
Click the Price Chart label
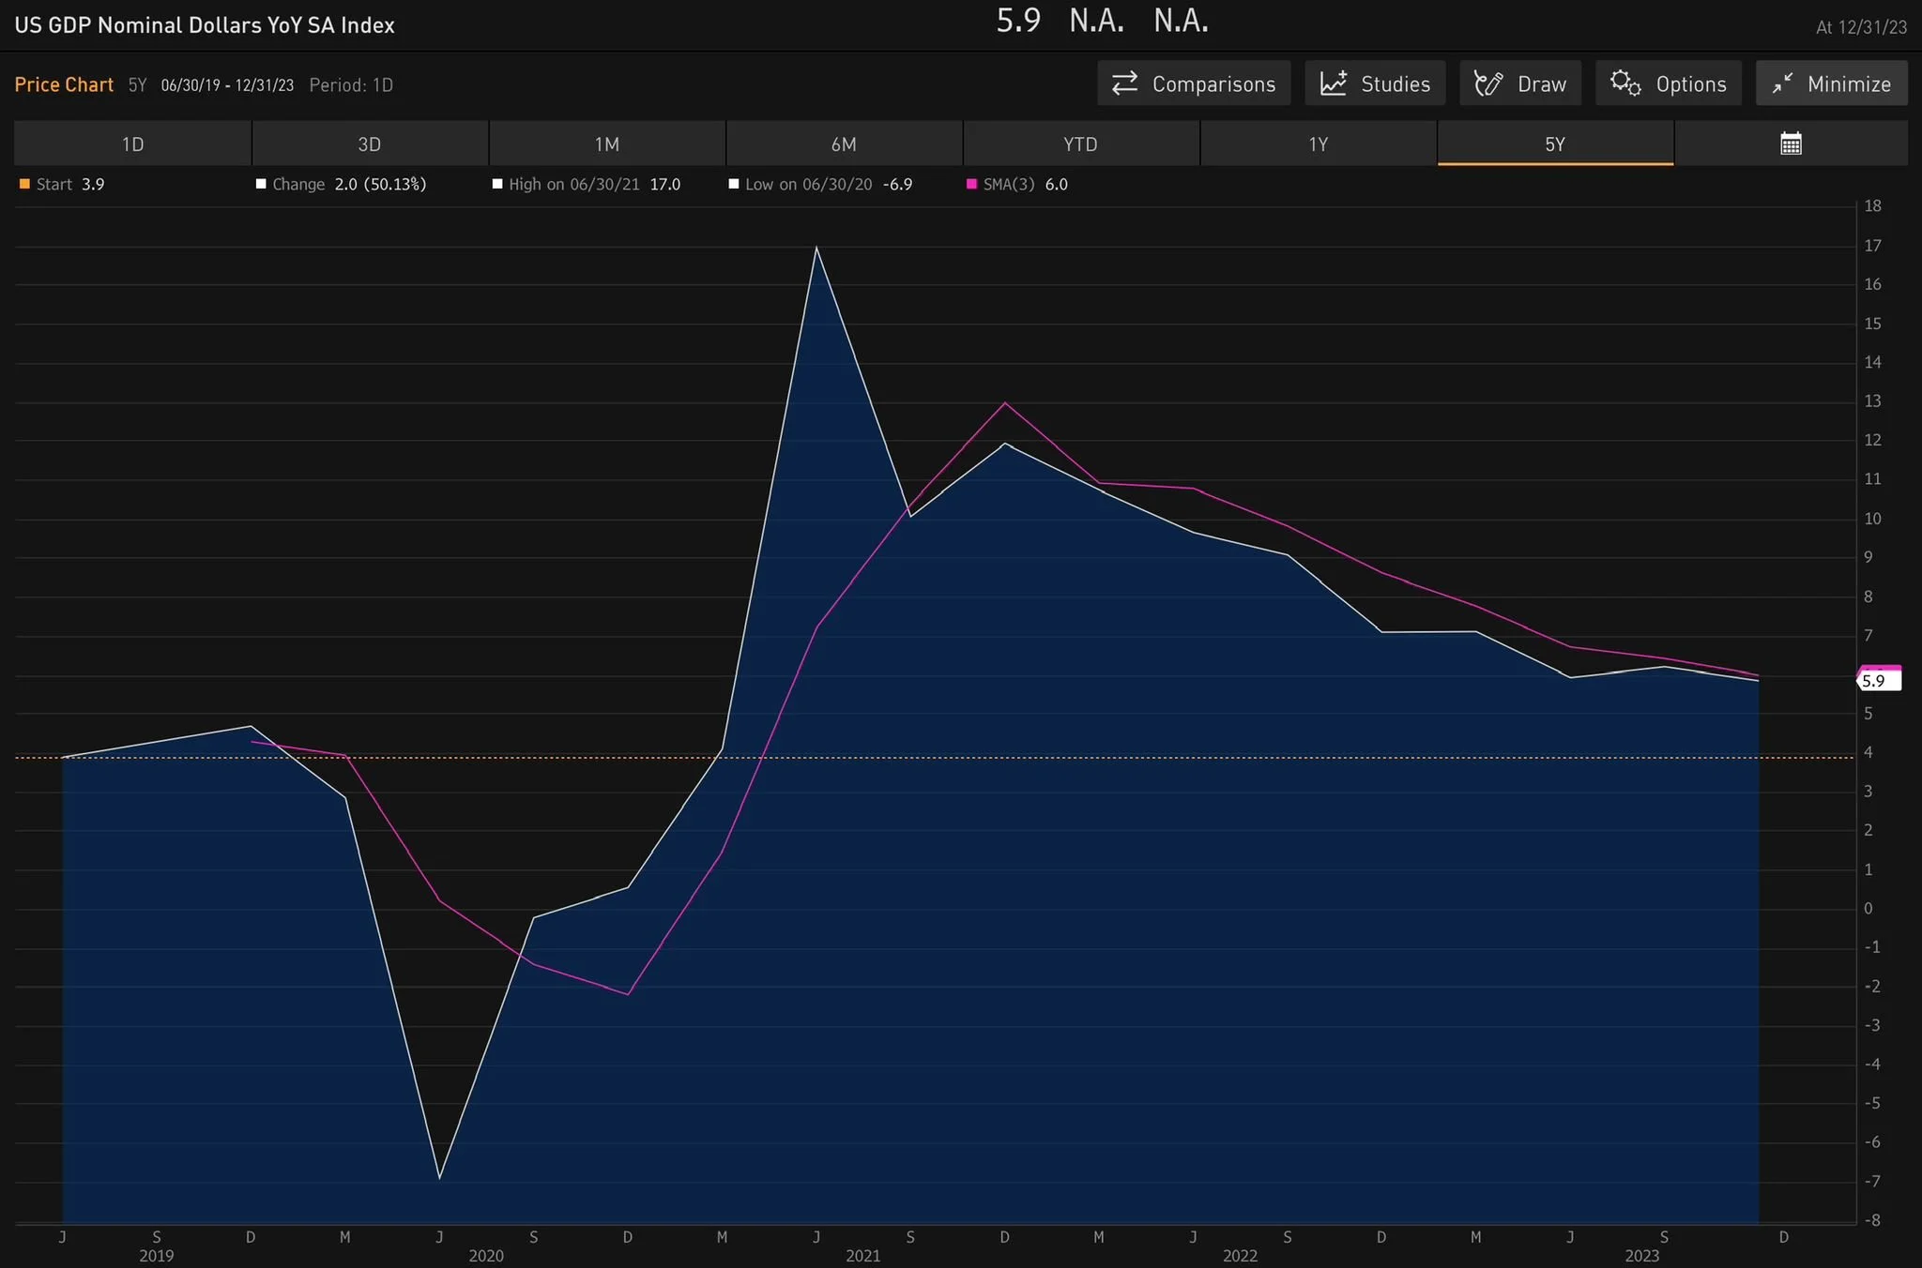click(x=64, y=84)
